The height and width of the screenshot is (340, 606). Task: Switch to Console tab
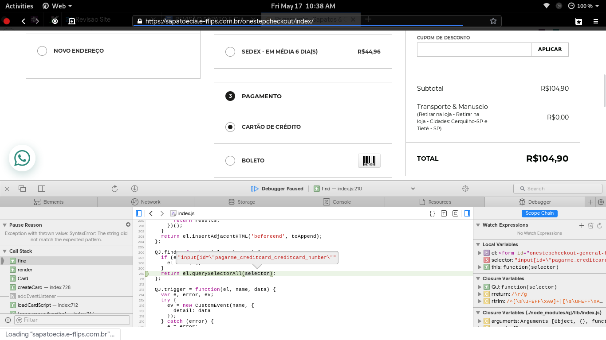(337, 202)
